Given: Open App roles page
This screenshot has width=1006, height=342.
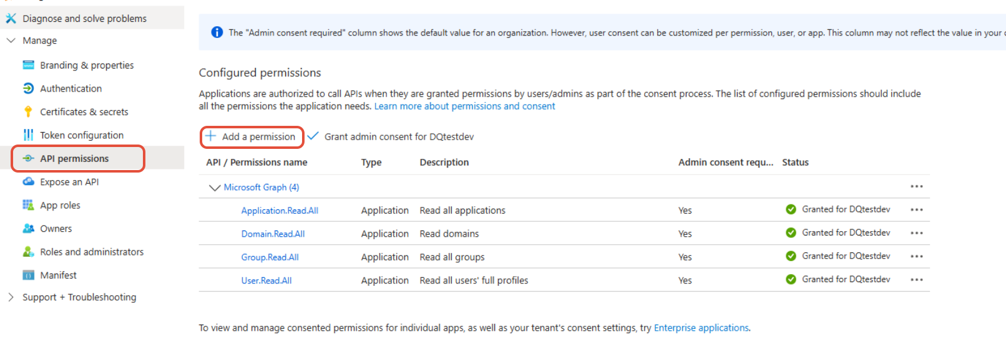Looking at the screenshot, I should pos(60,205).
